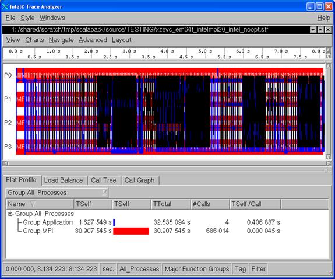Click the sec. unit button in status bar
The width and height of the screenshot is (335, 279).
[x=108, y=269]
